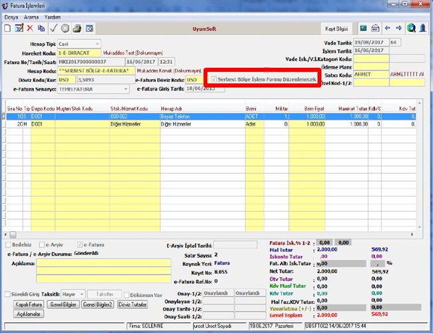Click the preview window toolbar icon
Image resolution: width=433 pixels, height=333 pixels.
coord(89,28)
